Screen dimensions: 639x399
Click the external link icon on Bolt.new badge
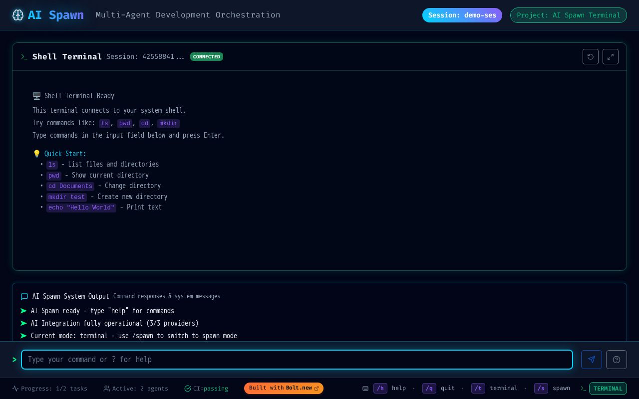(317, 389)
